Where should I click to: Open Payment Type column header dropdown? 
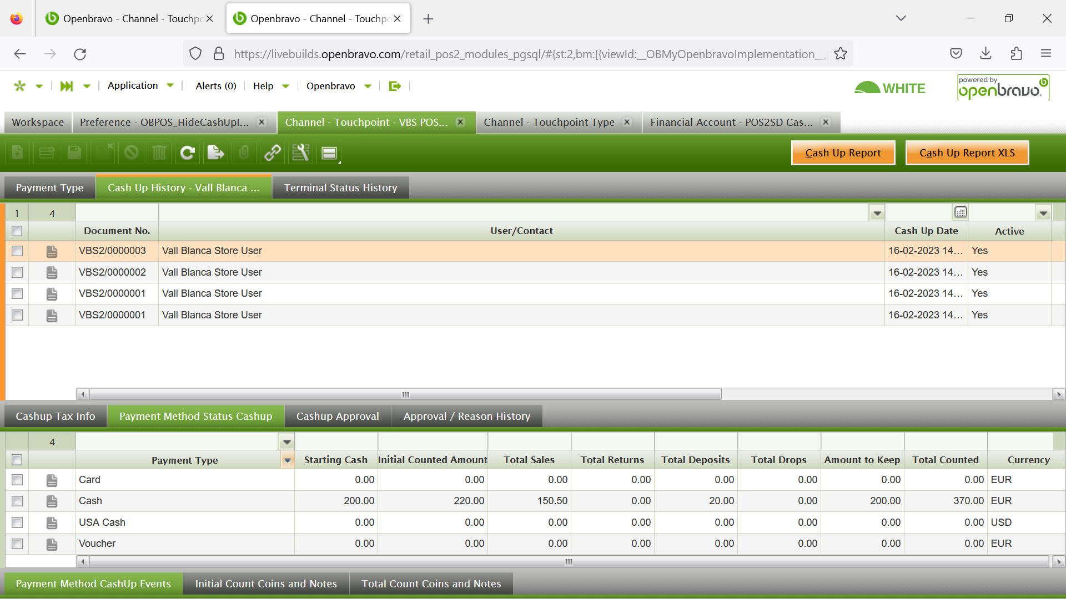(x=288, y=460)
